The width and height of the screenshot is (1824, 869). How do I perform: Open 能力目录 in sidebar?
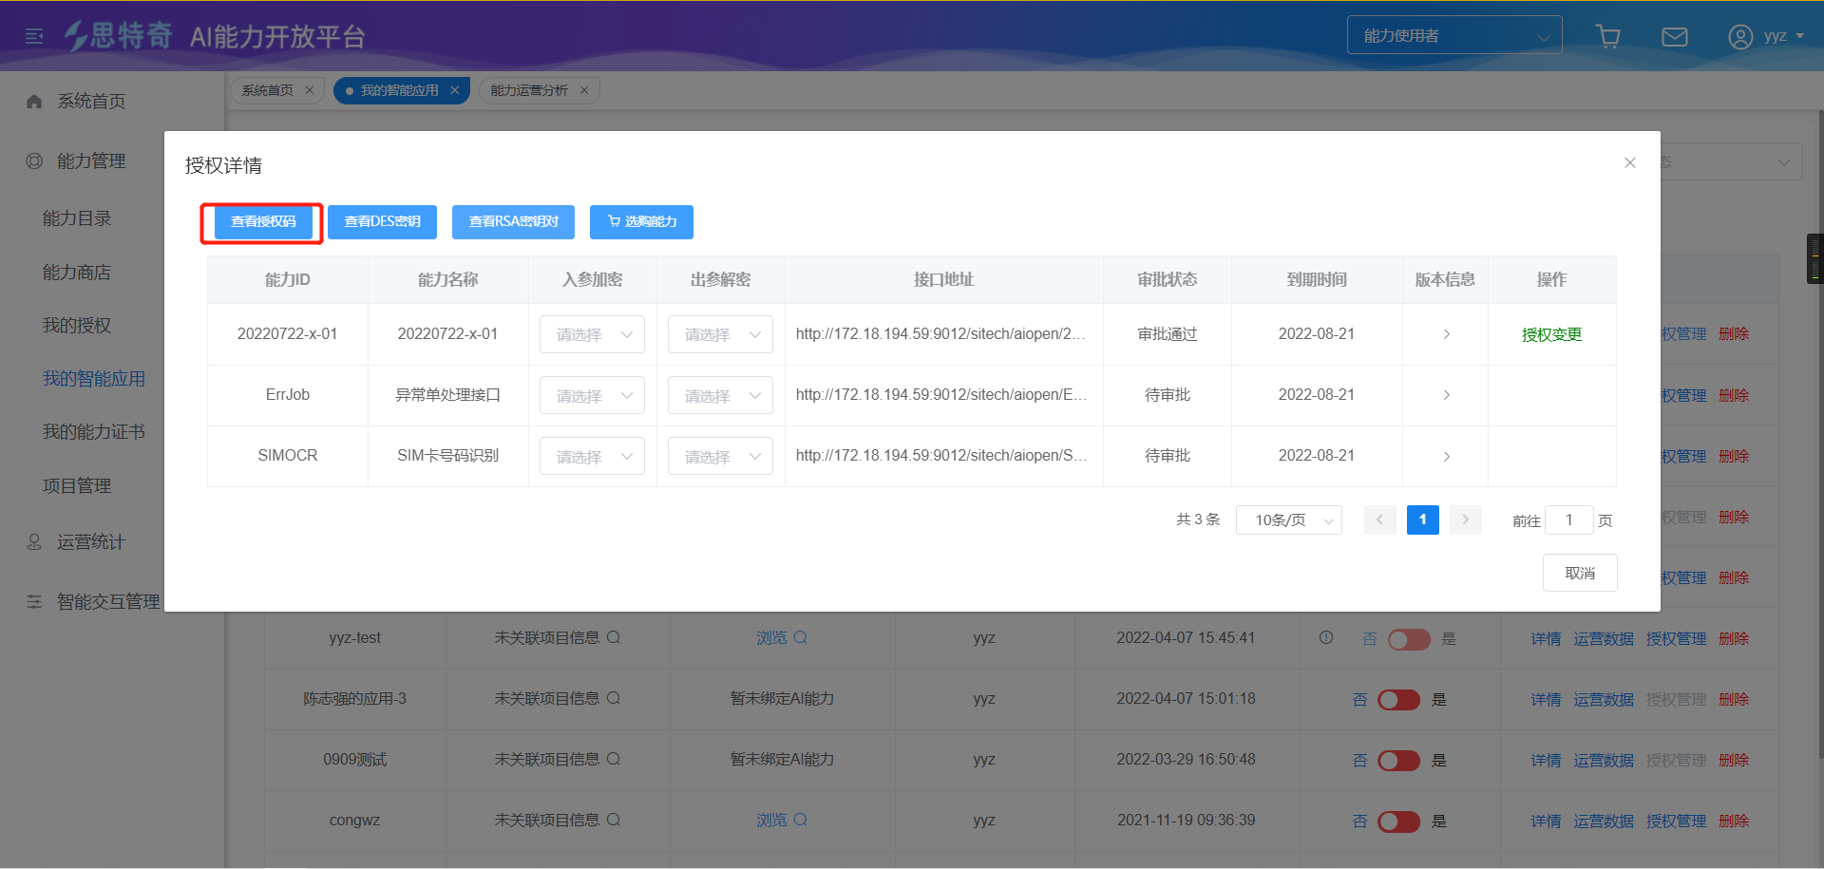coord(77,218)
